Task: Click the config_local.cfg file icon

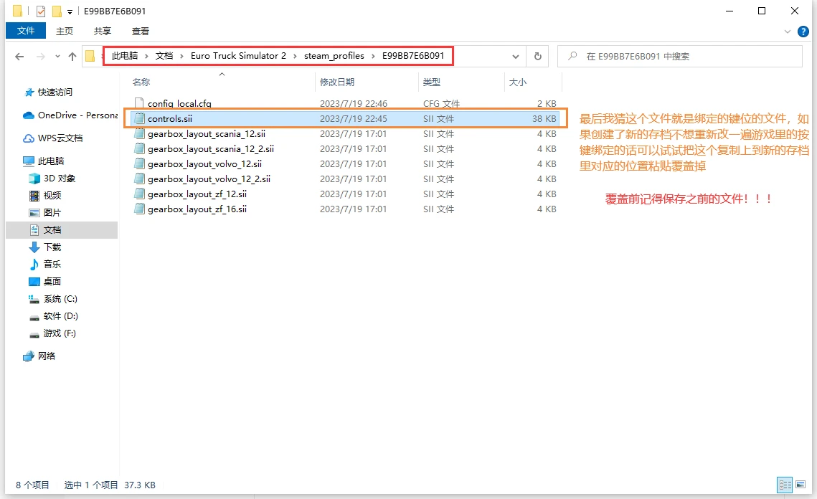Action: click(139, 103)
